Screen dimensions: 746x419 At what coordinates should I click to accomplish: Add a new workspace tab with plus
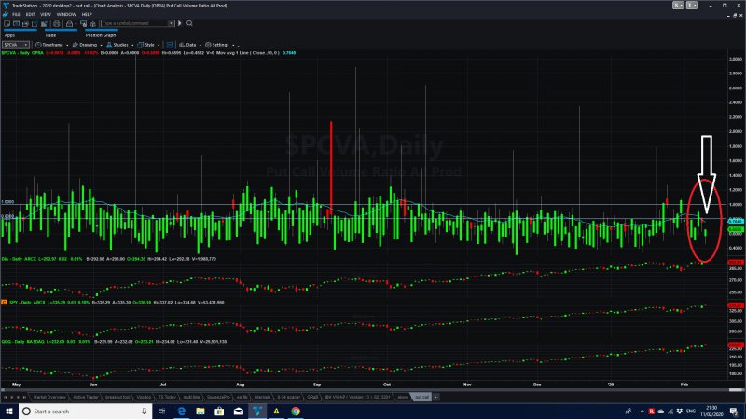click(435, 397)
